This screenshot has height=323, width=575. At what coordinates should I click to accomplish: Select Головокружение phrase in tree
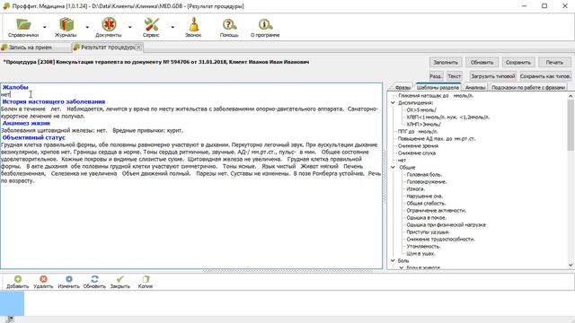point(427,181)
